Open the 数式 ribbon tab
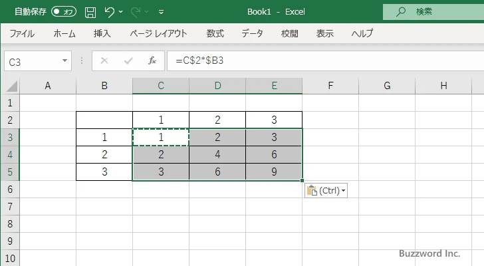Screen dimensions: 484x266 tap(215, 33)
